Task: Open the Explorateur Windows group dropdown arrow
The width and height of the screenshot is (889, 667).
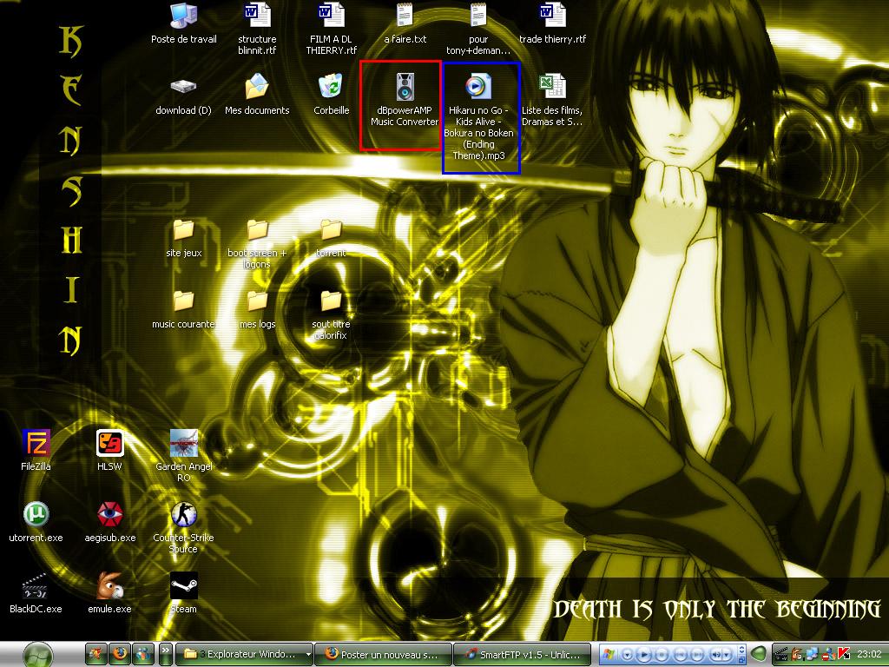Action: 308,655
